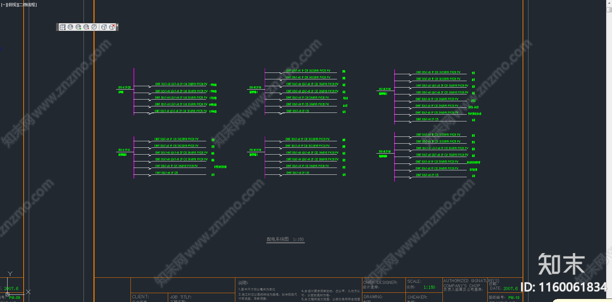
Task: Open the 二维线框 visual style menu
Action: tap(27, 5)
